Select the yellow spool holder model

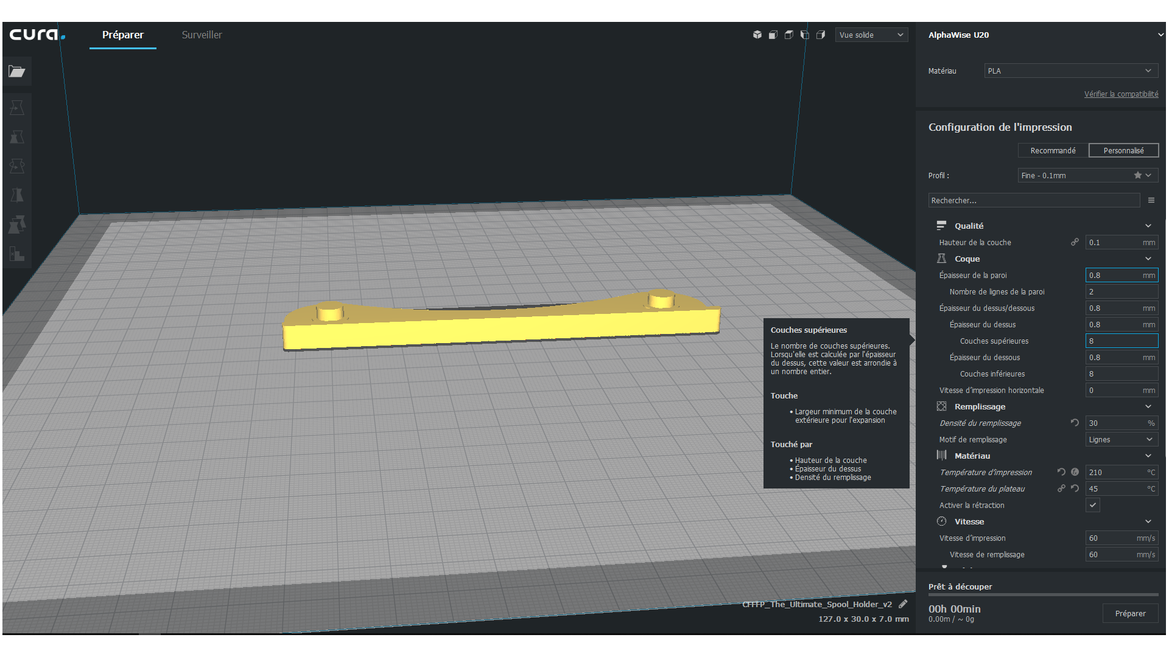coord(500,327)
